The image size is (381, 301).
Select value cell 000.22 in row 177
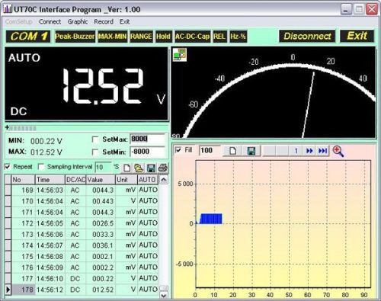101,279
